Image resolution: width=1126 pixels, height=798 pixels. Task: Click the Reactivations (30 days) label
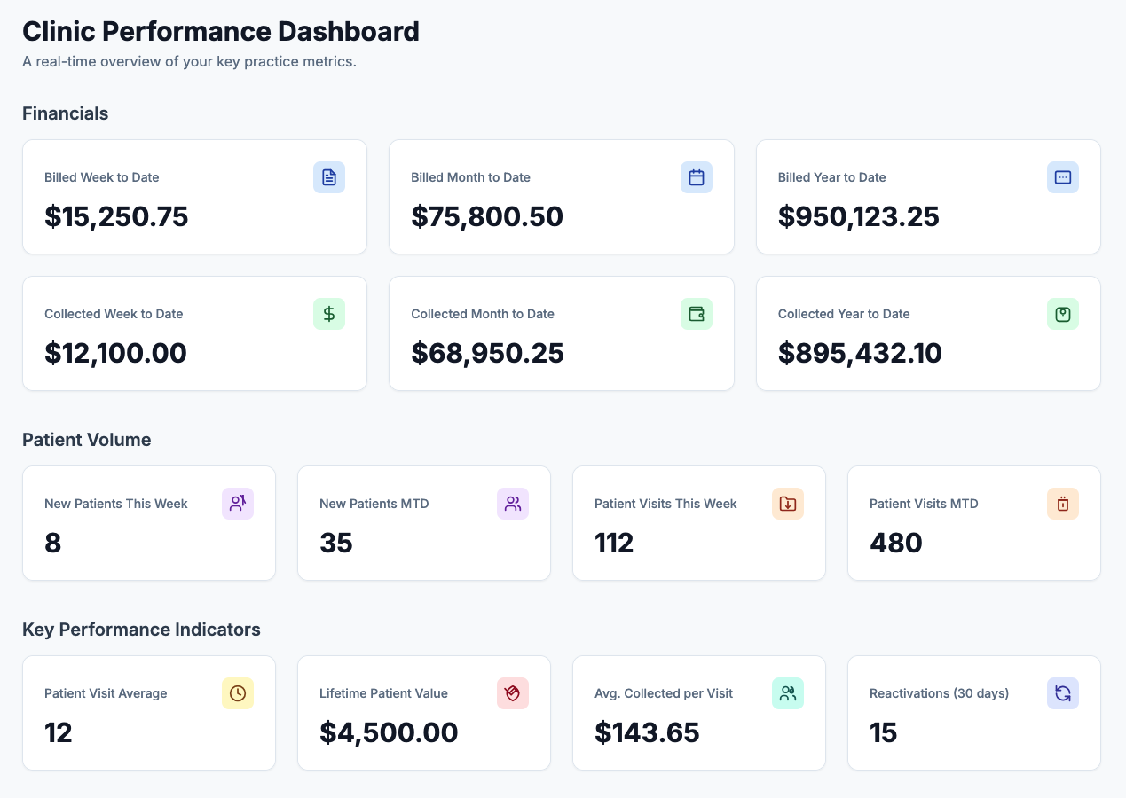[x=940, y=693]
